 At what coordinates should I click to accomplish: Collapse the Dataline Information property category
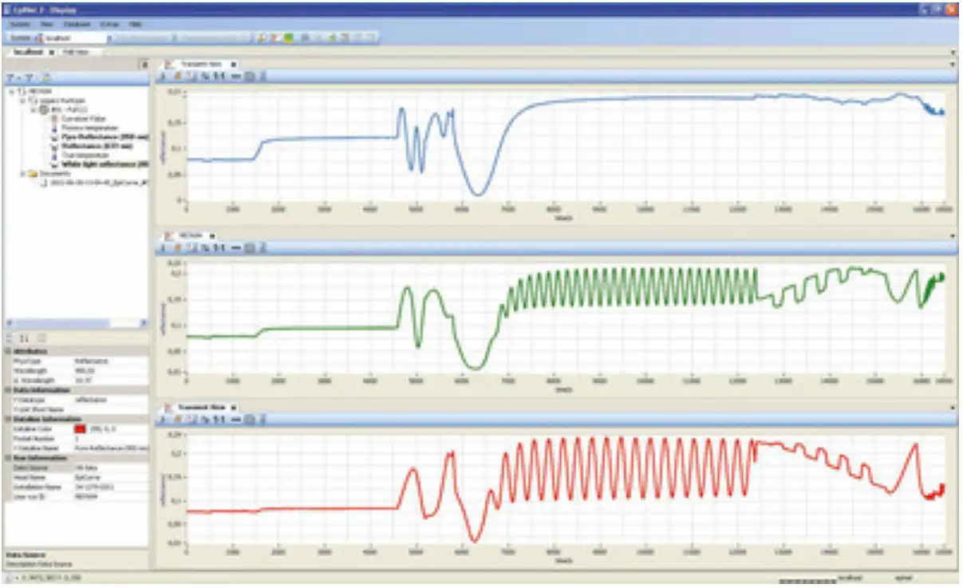(8, 418)
